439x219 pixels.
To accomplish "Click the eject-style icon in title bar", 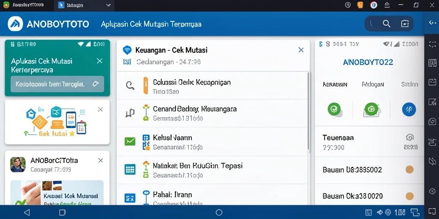I will pos(388,5).
